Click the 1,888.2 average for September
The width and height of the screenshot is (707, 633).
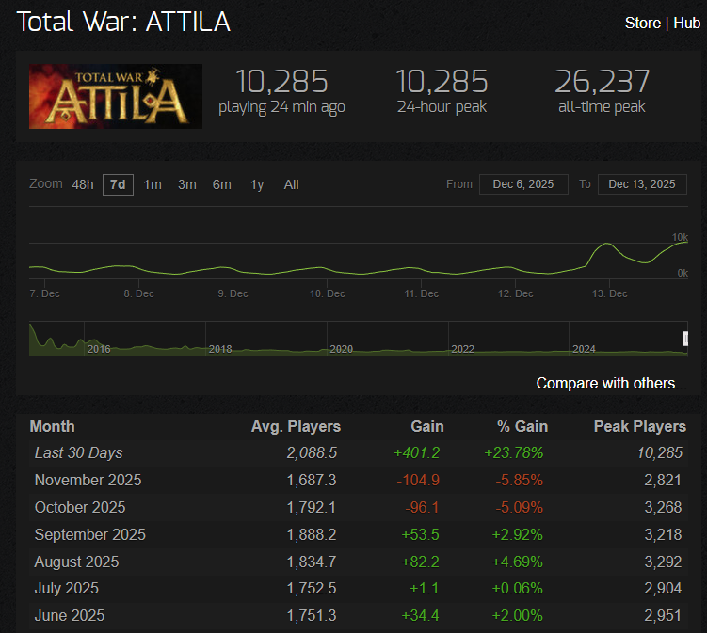coord(312,535)
